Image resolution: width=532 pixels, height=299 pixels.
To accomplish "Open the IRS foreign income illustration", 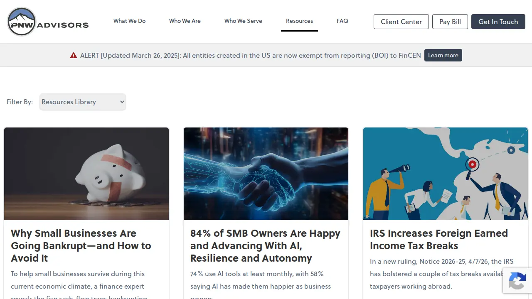I will click(x=446, y=174).
